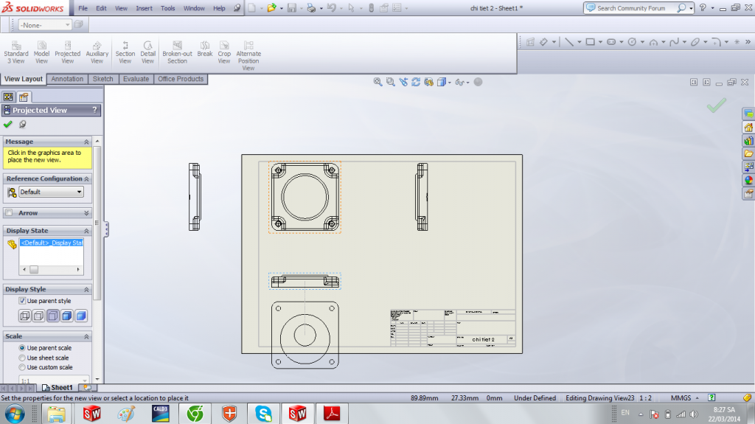Select the Sheet1 tab

57,387
